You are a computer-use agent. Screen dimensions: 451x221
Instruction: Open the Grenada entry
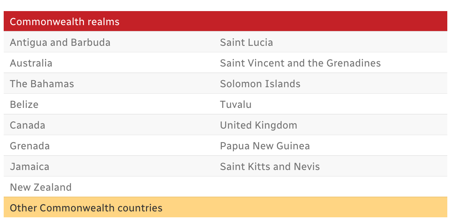coord(30,146)
